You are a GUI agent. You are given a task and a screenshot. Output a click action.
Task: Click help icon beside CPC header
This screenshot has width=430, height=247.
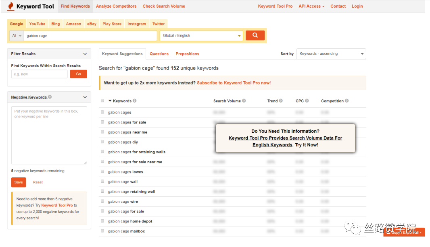click(307, 101)
